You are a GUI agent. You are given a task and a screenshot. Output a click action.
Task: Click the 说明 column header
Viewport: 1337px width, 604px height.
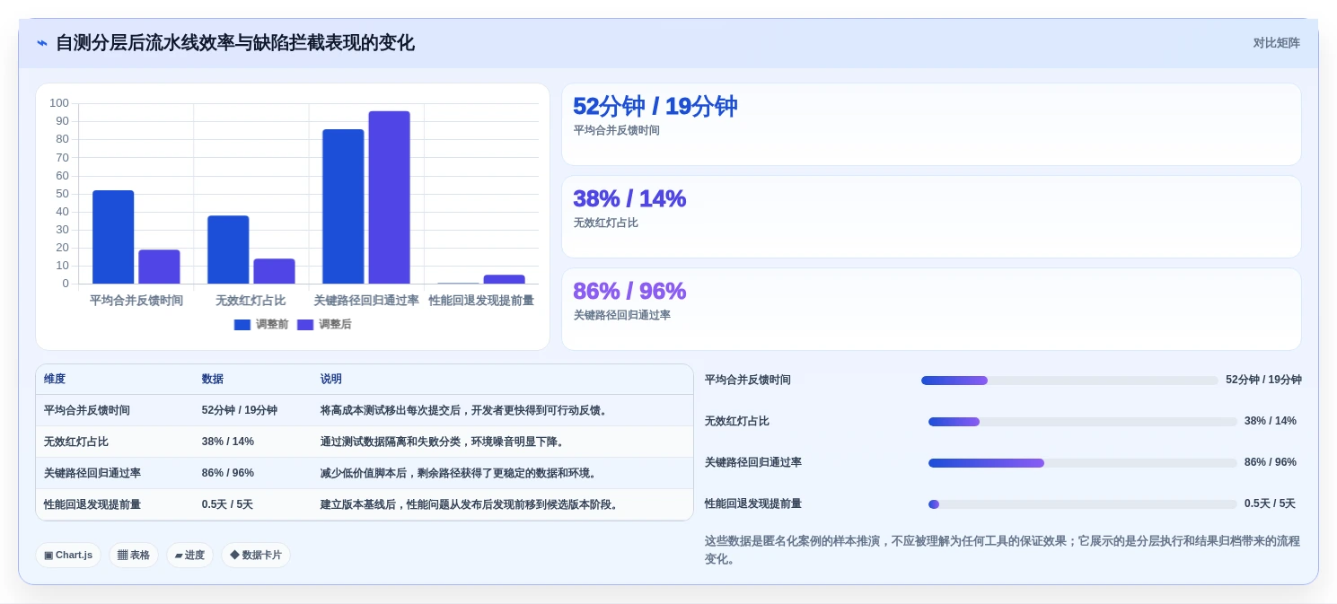click(x=331, y=380)
